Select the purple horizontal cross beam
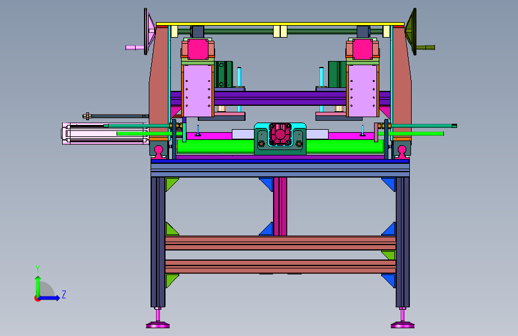This screenshot has width=518, height=336. tap(280, 98)
